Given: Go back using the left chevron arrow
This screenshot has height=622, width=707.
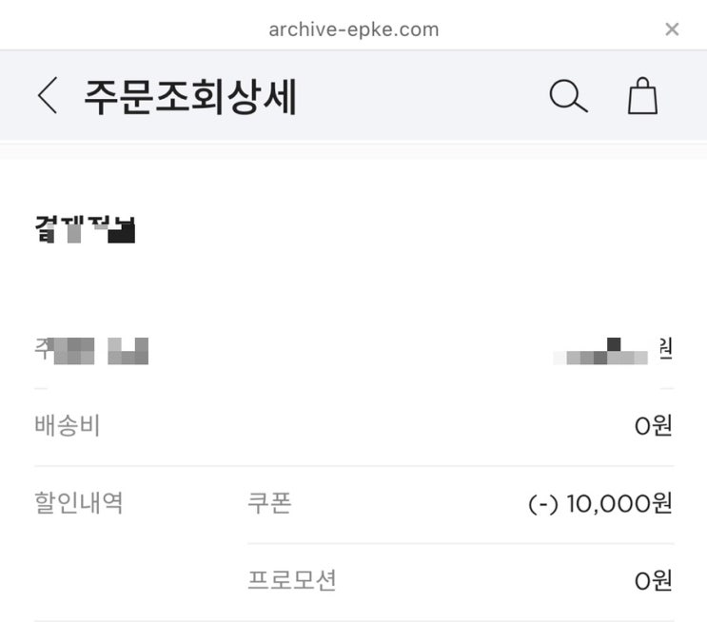Looking at the screenshot, I should [48, 96].
